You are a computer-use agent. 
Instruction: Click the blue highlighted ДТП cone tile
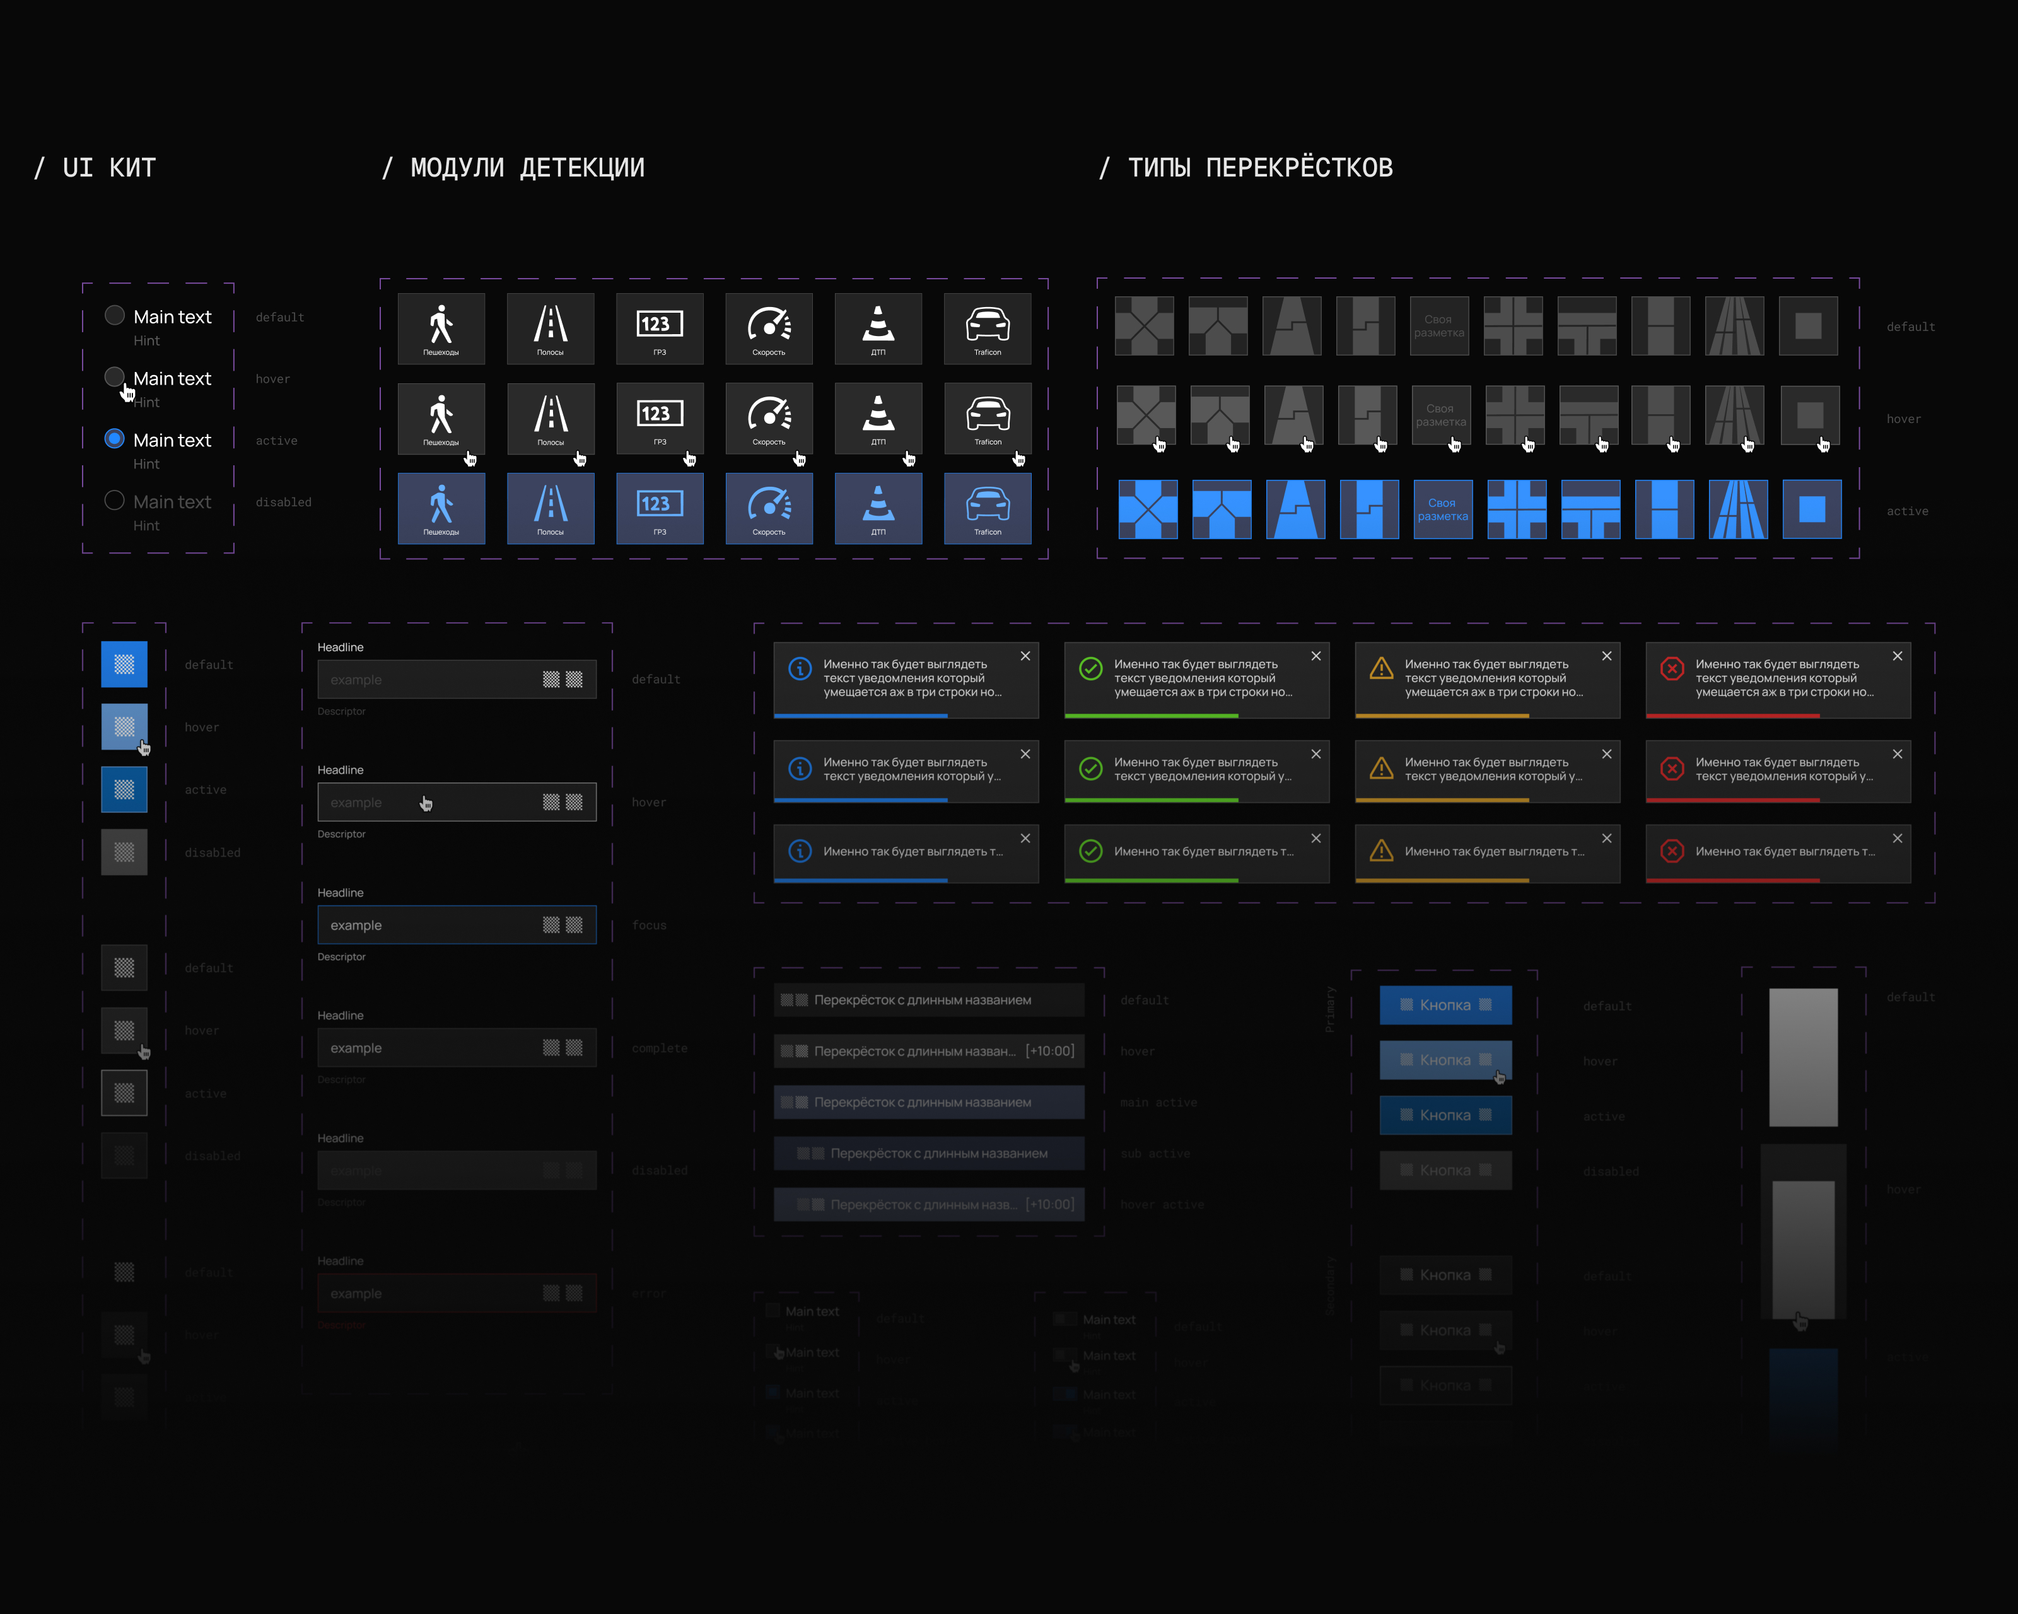pyautogui.click(x=878, y=508)
